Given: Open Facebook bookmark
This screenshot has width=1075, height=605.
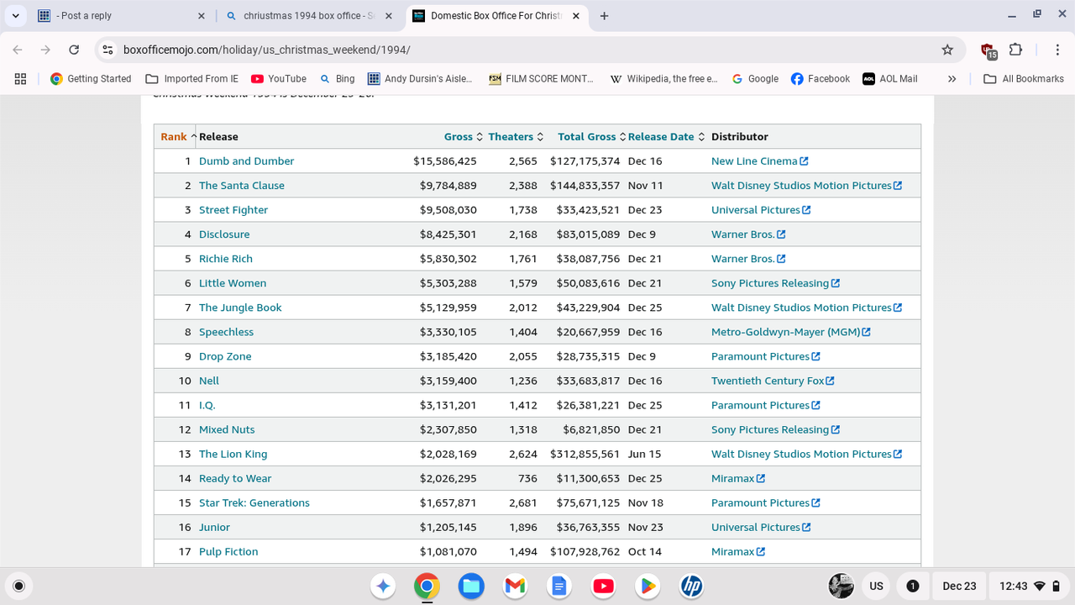Looking at the screenshot, I should pos(821,78).
